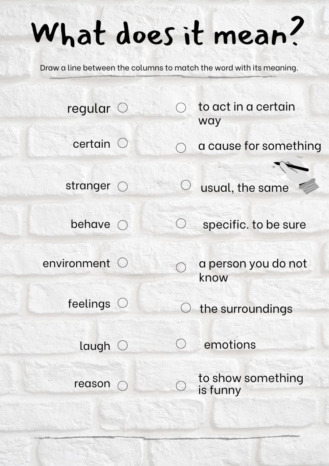Select circle before 'a cause for something'
The height and width of the screenshot is (466, 329).
pos(181,148)
